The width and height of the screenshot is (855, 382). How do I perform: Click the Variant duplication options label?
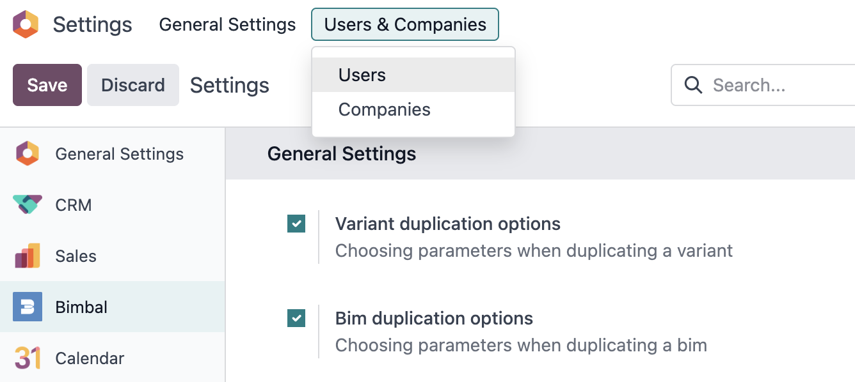448,224
